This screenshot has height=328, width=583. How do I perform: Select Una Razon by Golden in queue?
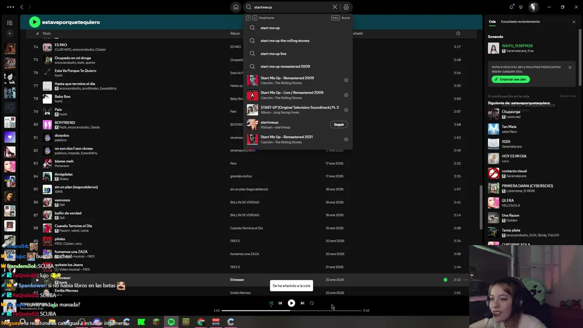pyautogui.click(x=531, y=218)
